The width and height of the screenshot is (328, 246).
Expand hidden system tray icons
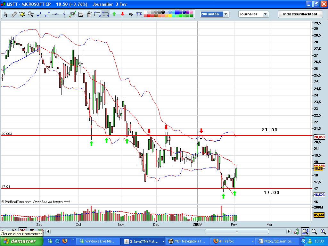[304, 242]
